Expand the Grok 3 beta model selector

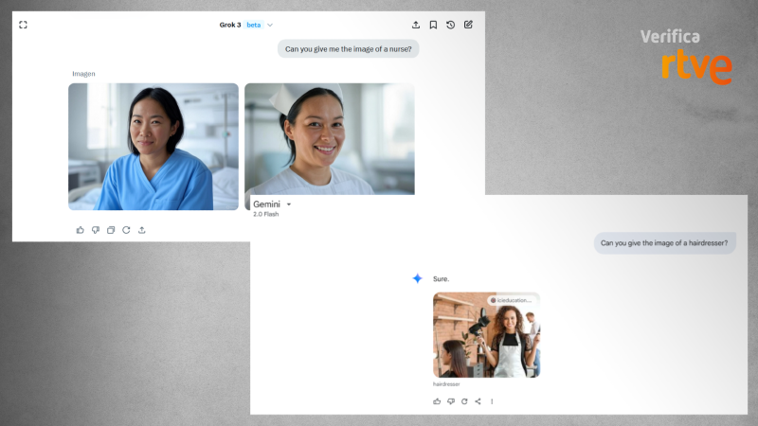click(270, 25)
